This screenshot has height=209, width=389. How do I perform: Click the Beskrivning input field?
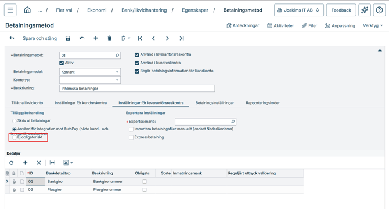pyautogui.click(x=137, y=89)
